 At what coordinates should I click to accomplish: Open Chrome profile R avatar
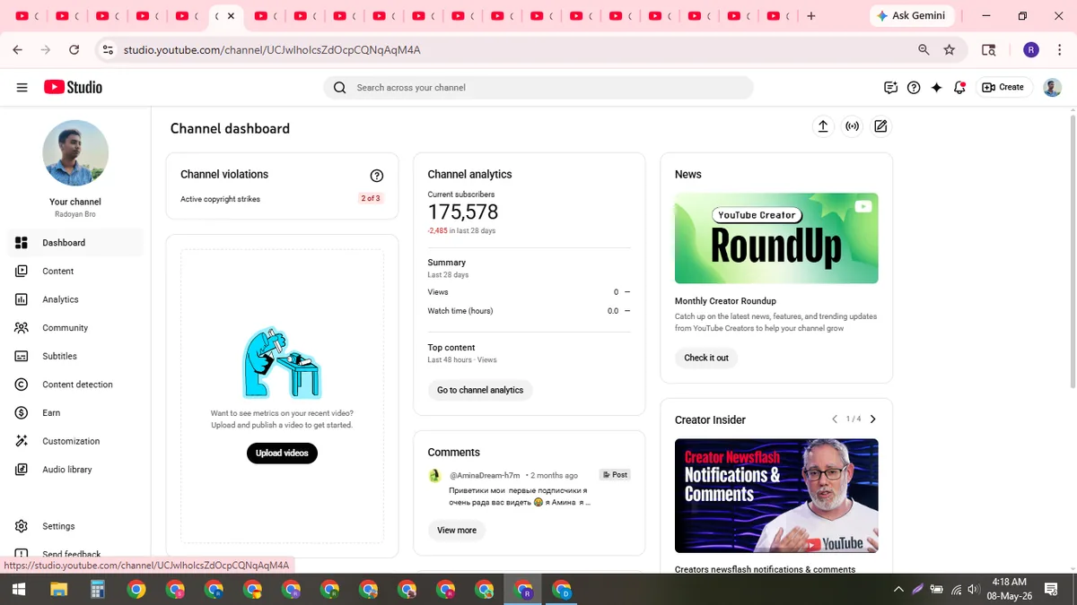pyautogui.click(x=1031, y=50)
